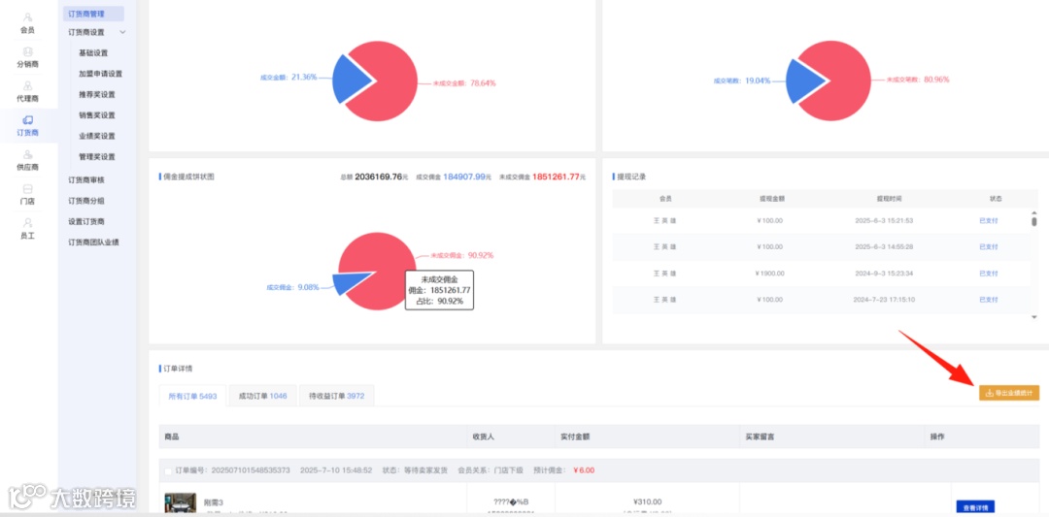Open 订货商管理 menu item
Image resolution: width=1049 pixels, height=517 pixels.
coord(93,14)
